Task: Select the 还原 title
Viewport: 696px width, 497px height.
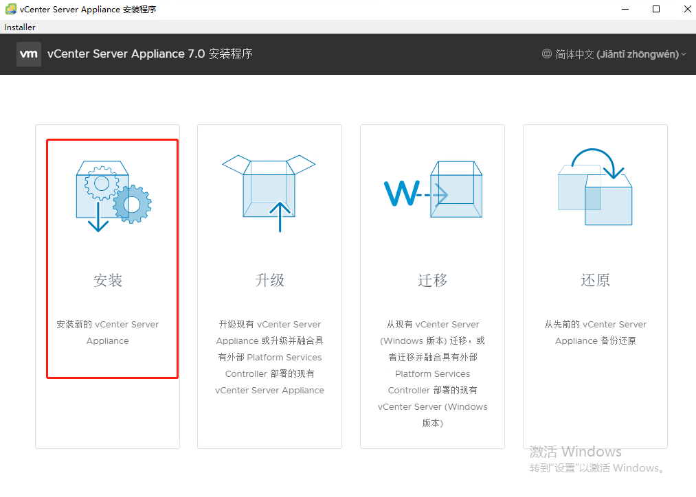Action: pos(595,280)
